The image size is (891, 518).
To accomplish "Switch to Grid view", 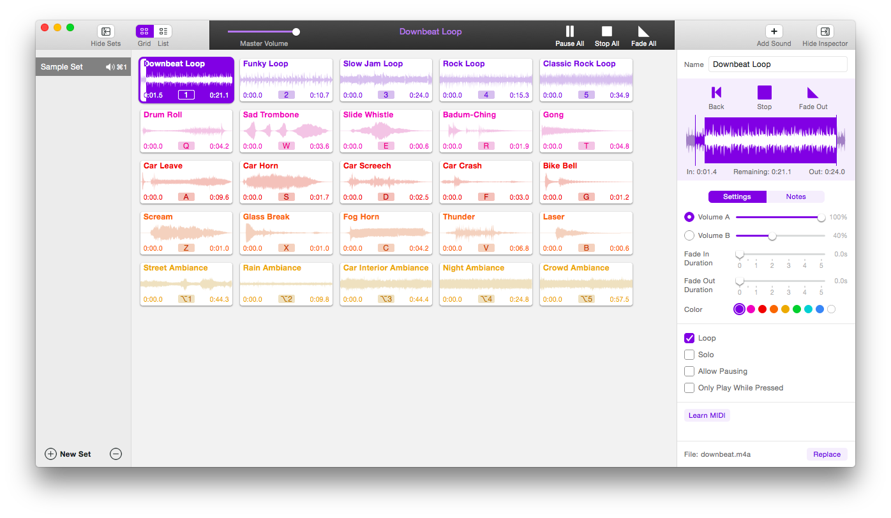I will click(x=144, y=31).
